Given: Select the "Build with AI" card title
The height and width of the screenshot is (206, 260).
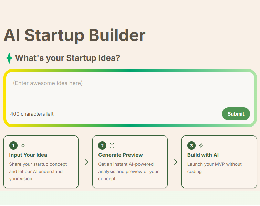Looking at the screenshot, I should 203,155.
